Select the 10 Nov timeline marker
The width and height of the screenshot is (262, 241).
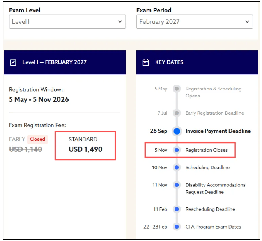point(177,167)
